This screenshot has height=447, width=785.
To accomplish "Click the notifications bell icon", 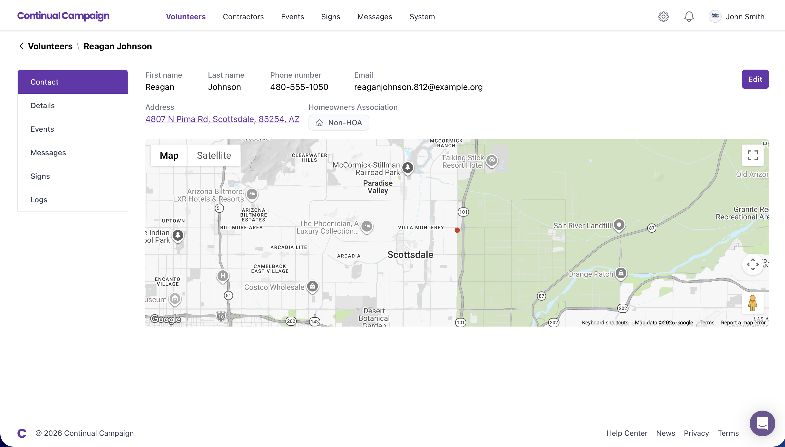I will 689,17.
